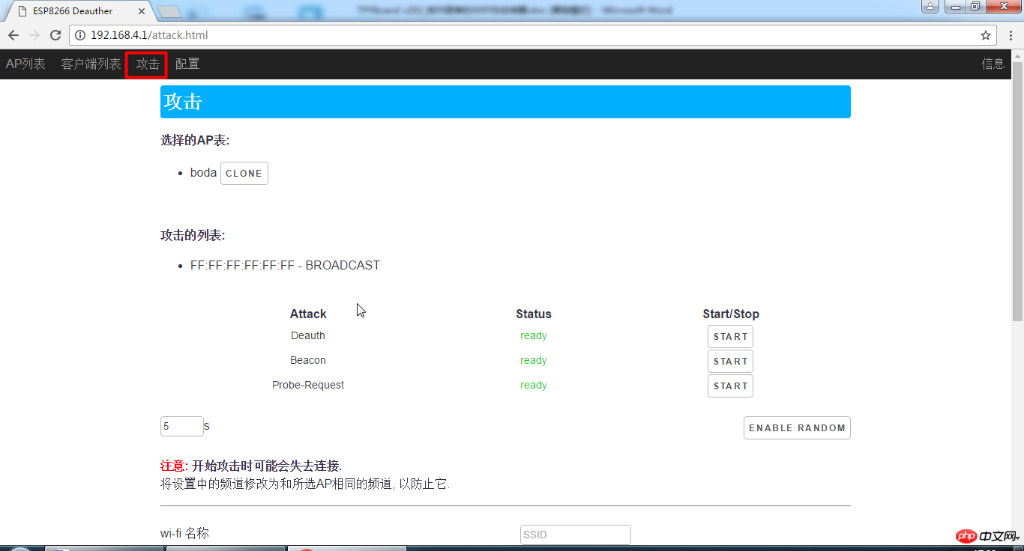Open the Chrome three-dot menu
Viewport: 1024px width, 551px height.
[1010, 35]
